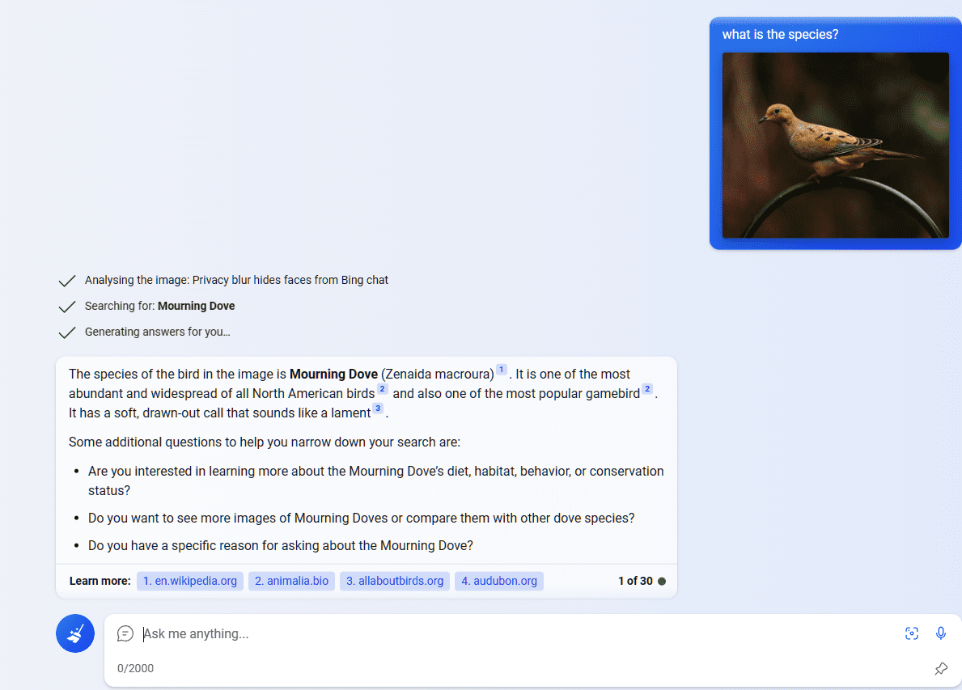The image size is (962, 690).
Task: Click checkmark beside Generating answers
Action: pyautogui.click(x=67, y=332)
